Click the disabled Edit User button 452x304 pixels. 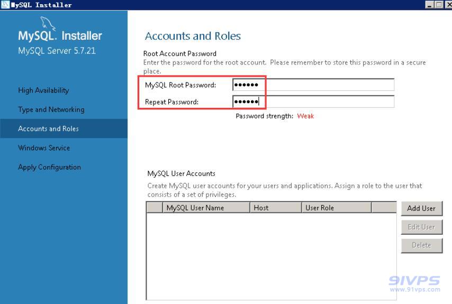421,227
